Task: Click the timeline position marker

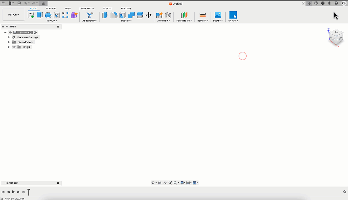Action: point(28,192)
